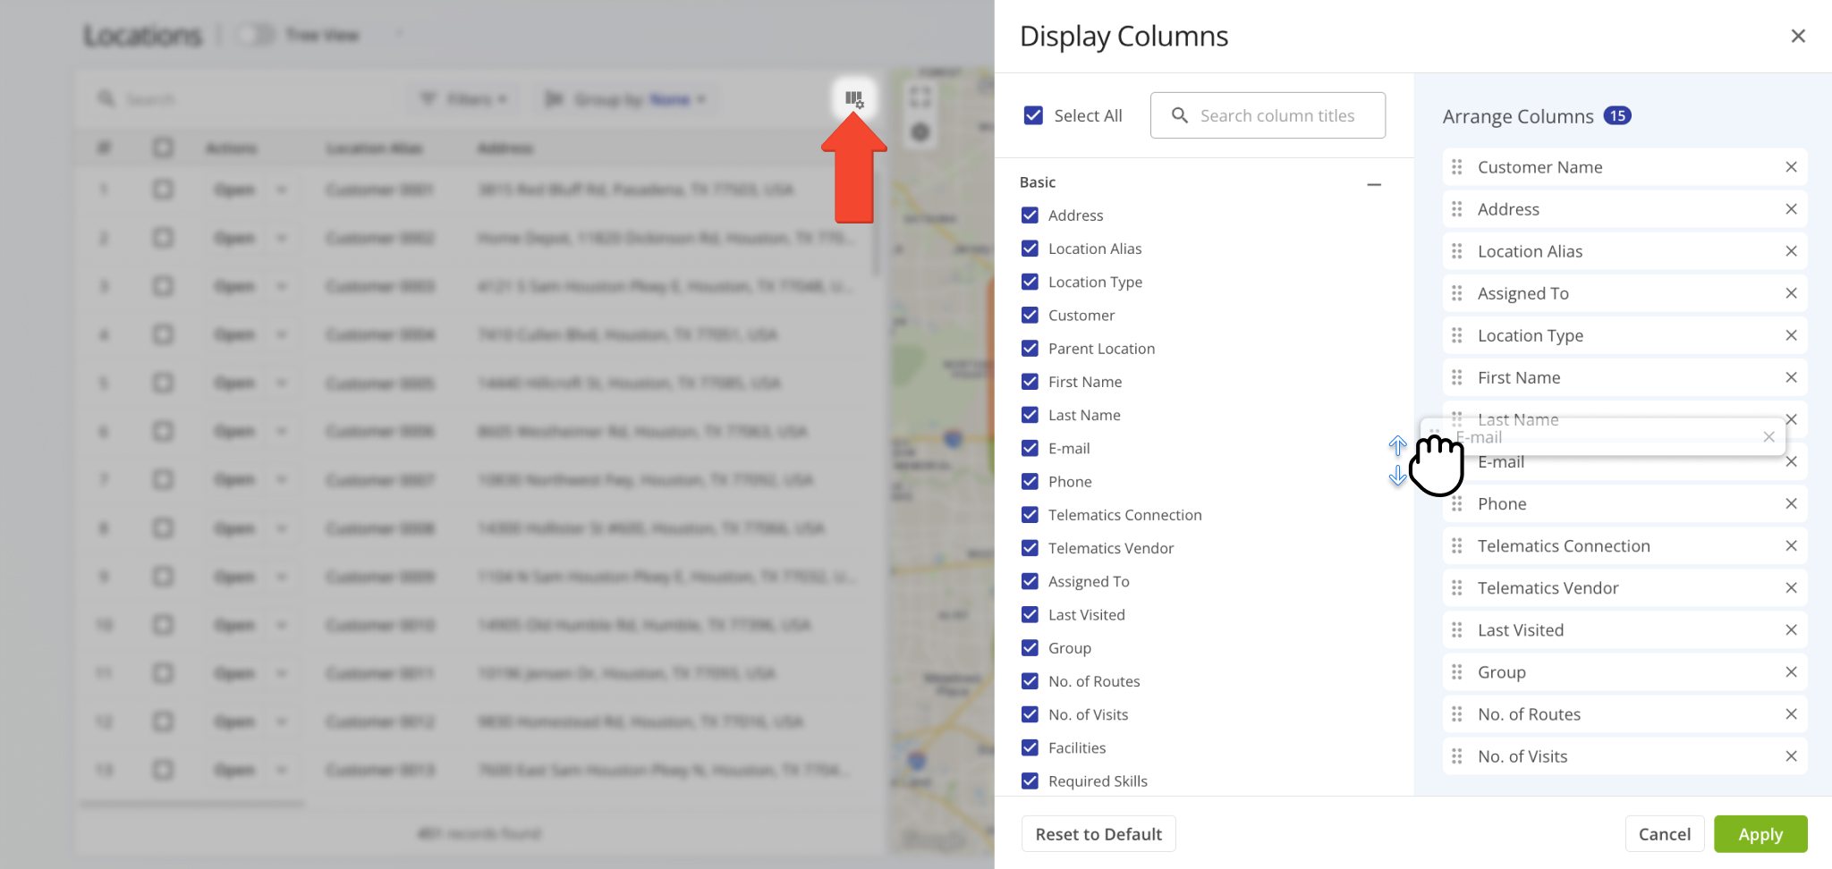This screenshot has height=869, width=1832.
Task: Remove Group from arranged columns
Action: [x=1791, y=672]
